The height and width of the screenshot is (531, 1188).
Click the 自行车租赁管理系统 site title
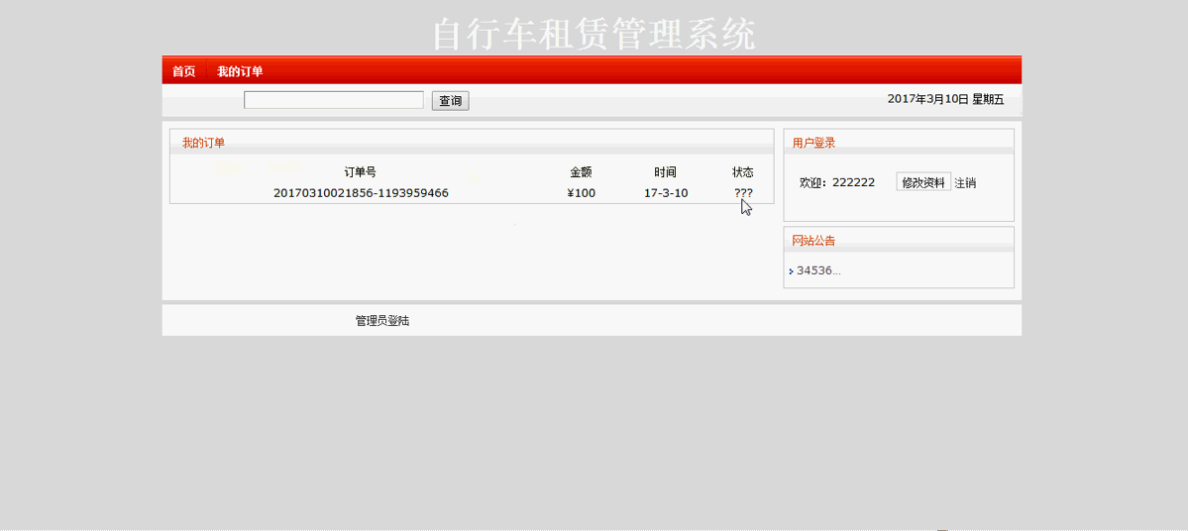click(x=594, y=34)
